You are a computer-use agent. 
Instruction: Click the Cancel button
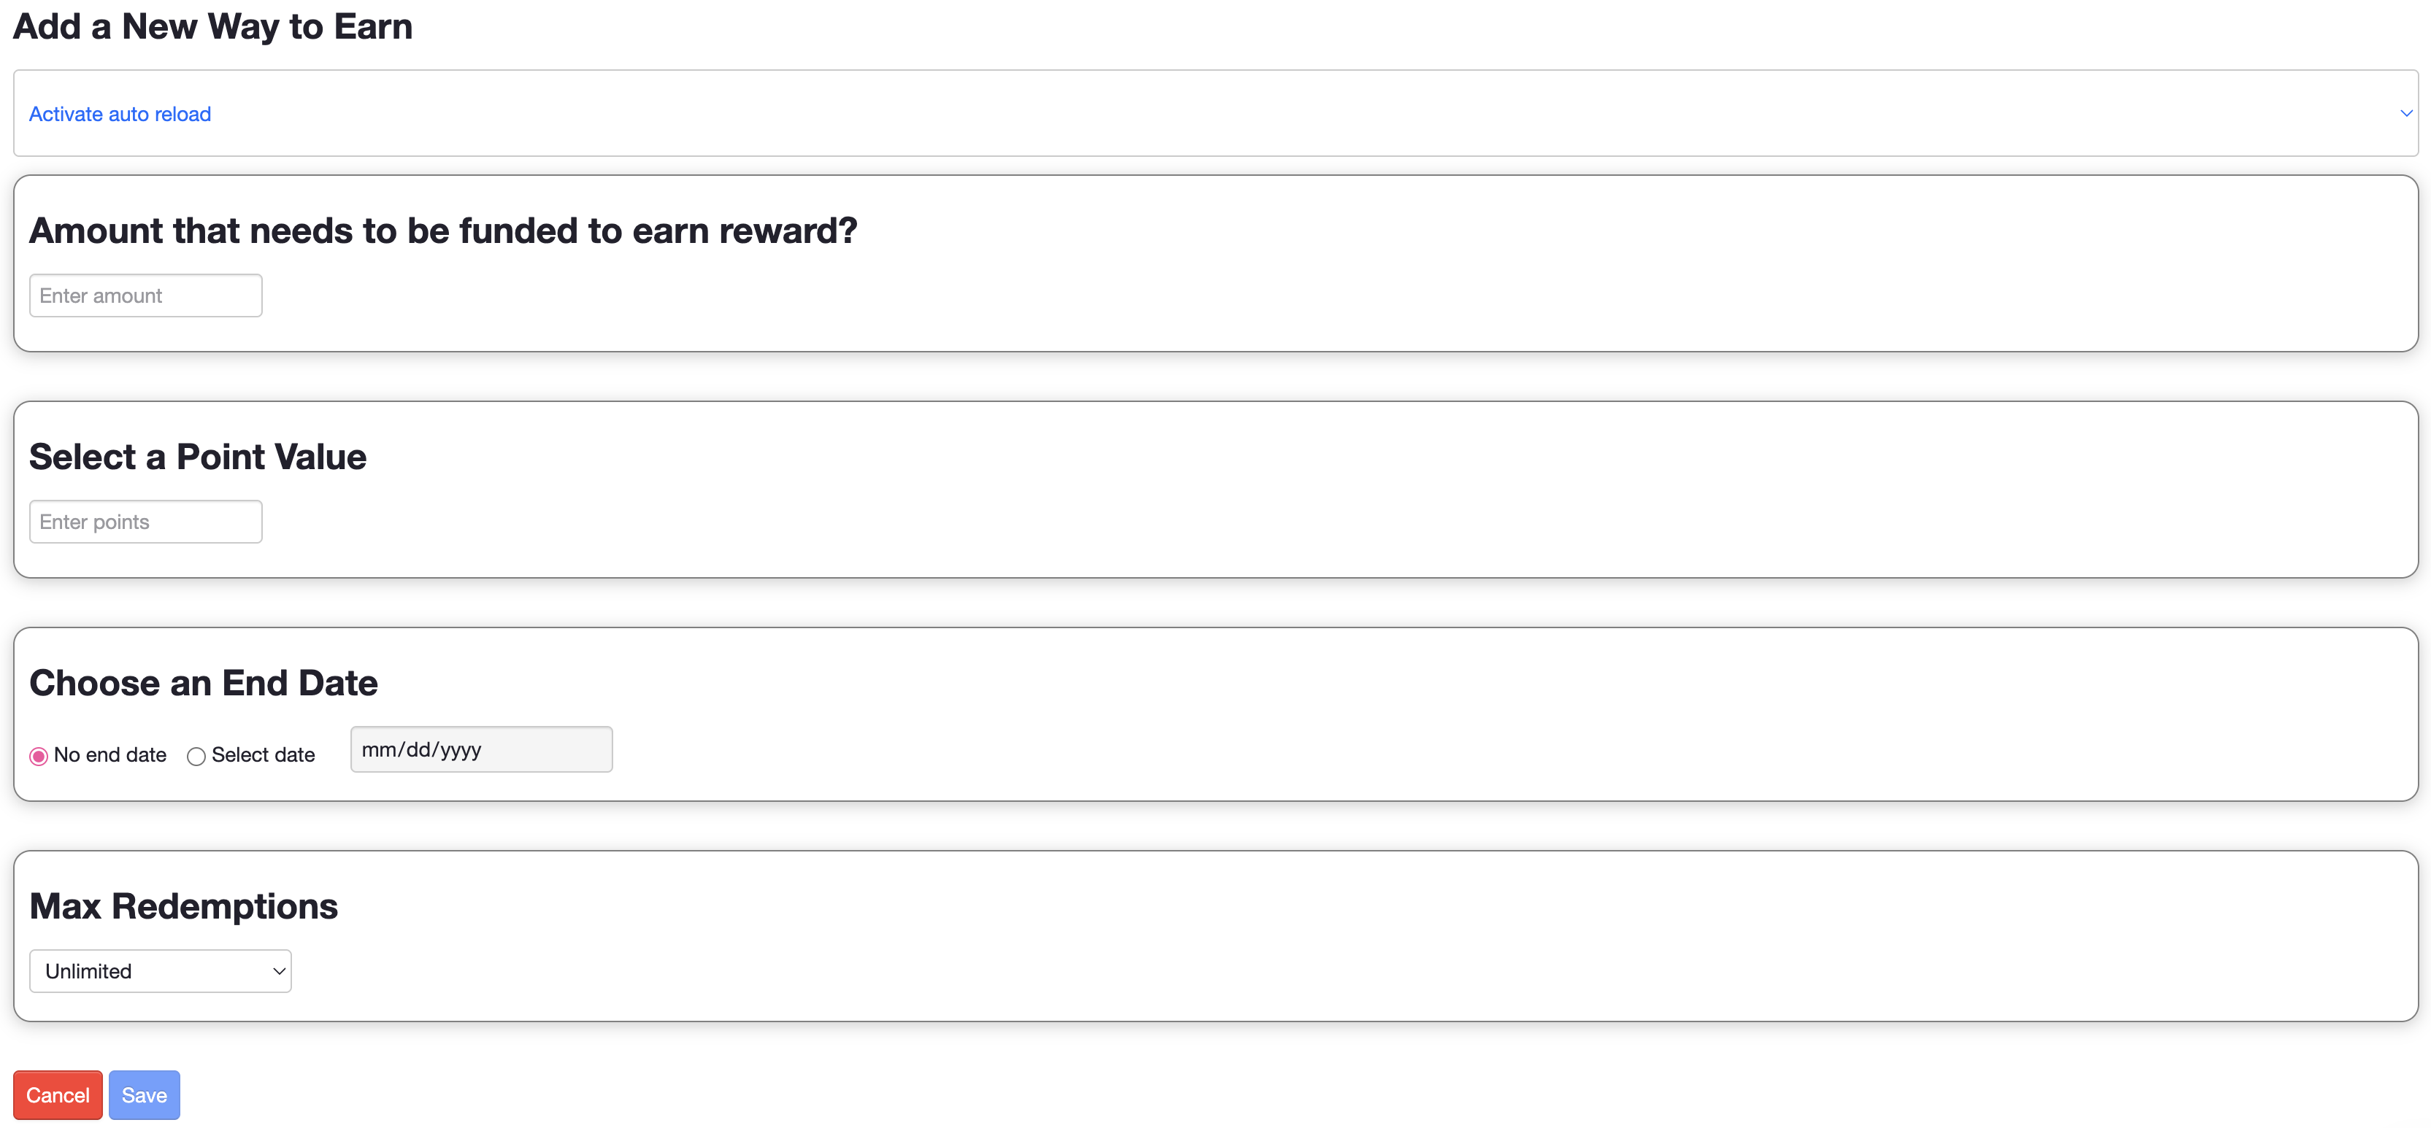click(x=58, y=1095)
